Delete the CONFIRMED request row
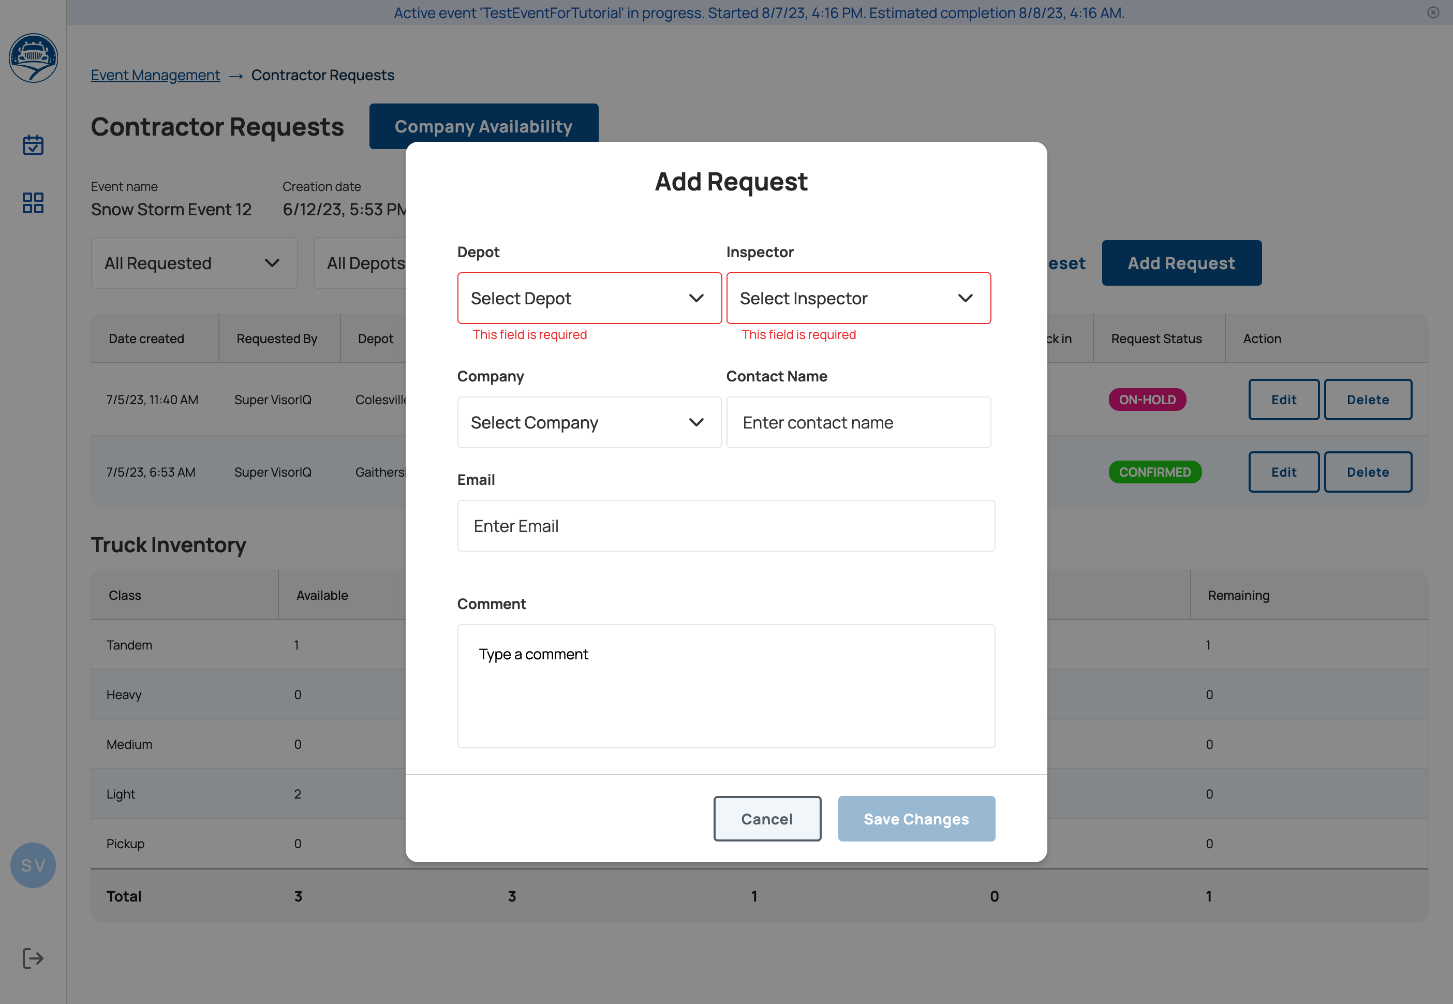The height and width of the screenshot is (1004, 1453). coord(1368,472)
